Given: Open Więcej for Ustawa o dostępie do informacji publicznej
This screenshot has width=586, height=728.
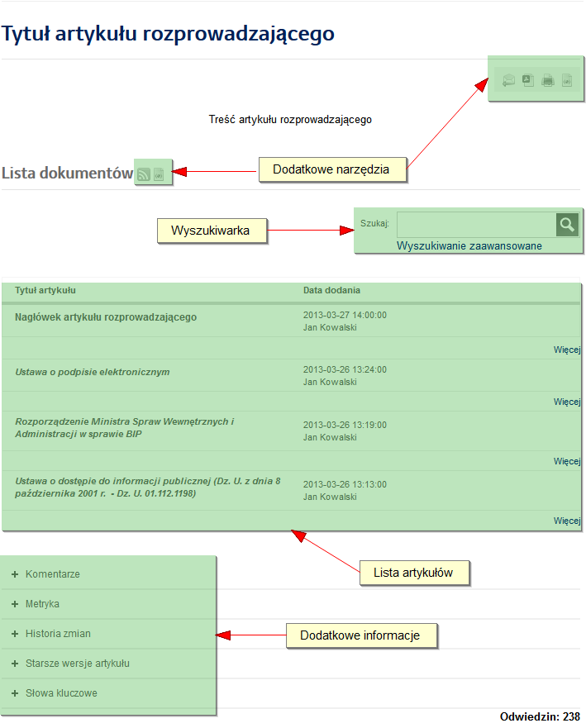Looking at the screenshot, I should [567, 521].
